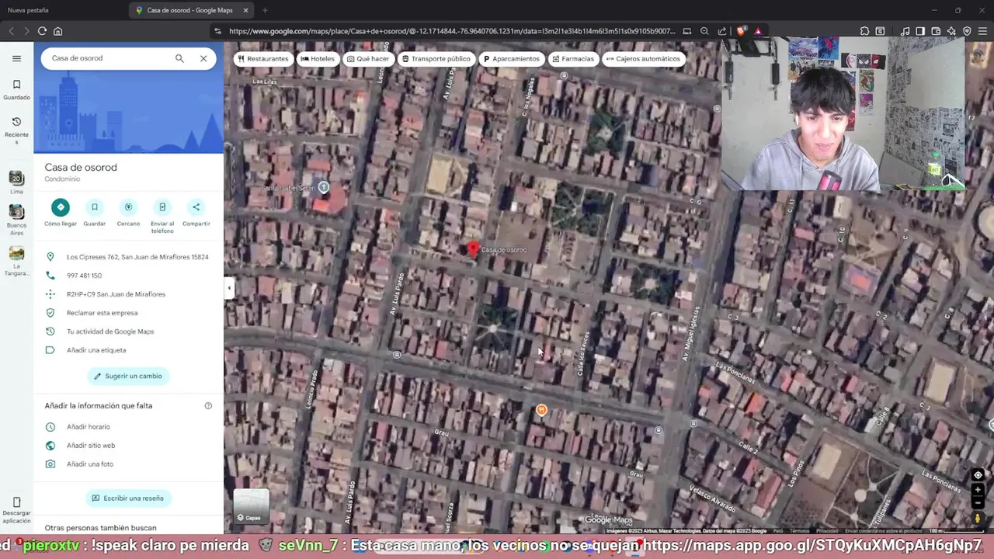994x559 pixels.
Task: Open the recent Lima place shortcut
Action: tap(16, 182)
